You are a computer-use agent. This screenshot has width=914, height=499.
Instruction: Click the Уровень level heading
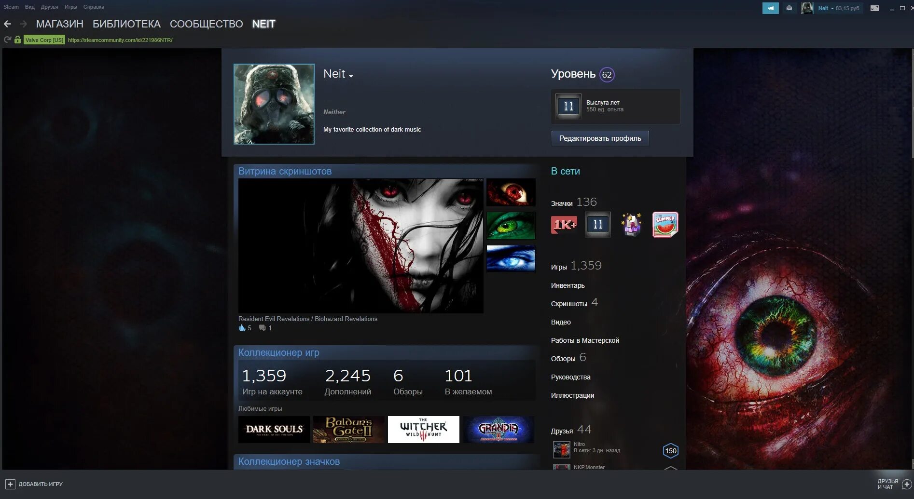click(573, 74)
